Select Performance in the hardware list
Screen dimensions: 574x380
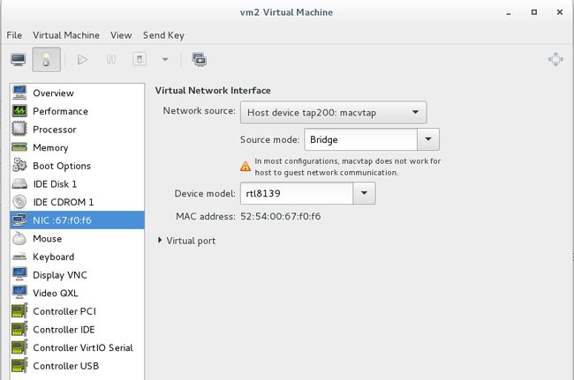77,111
